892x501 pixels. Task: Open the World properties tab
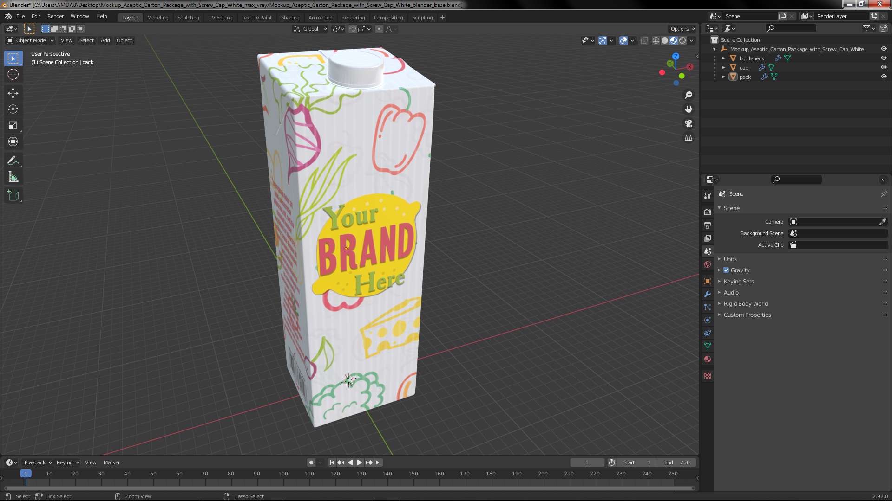tap(707, 264)
